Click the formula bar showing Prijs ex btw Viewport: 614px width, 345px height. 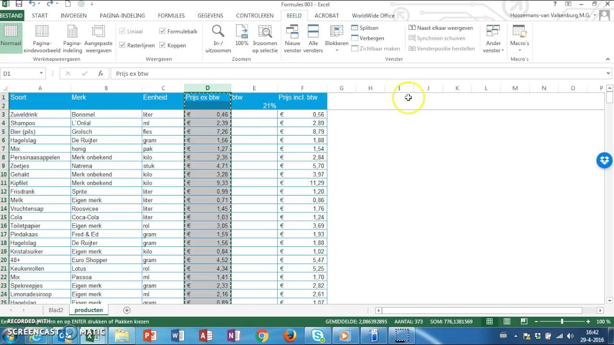(x=357, y=73)
